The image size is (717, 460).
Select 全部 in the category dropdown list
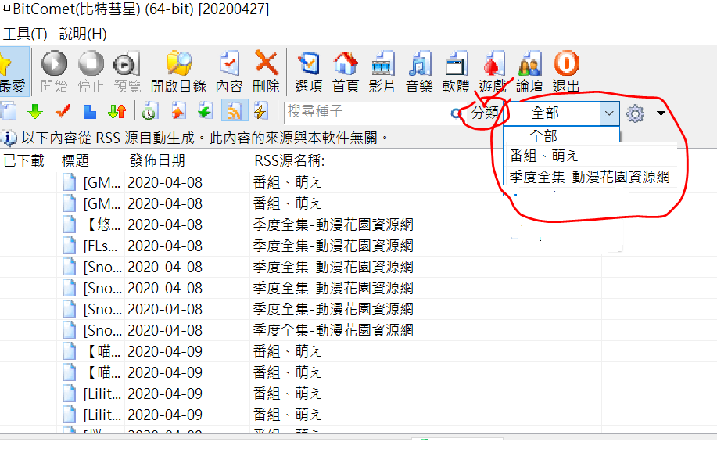point(543,136)
